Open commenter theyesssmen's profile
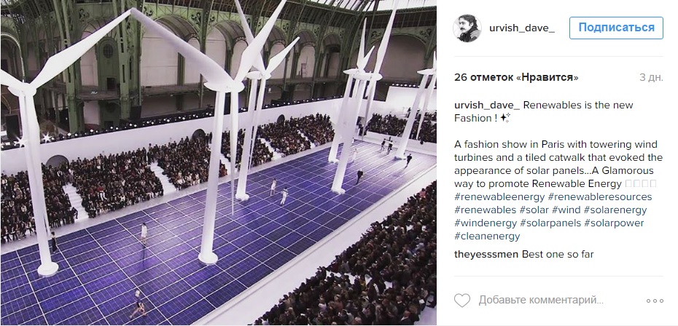Image resolution: width=678 pixels, height=326 pixels. (x=486, y=254)
